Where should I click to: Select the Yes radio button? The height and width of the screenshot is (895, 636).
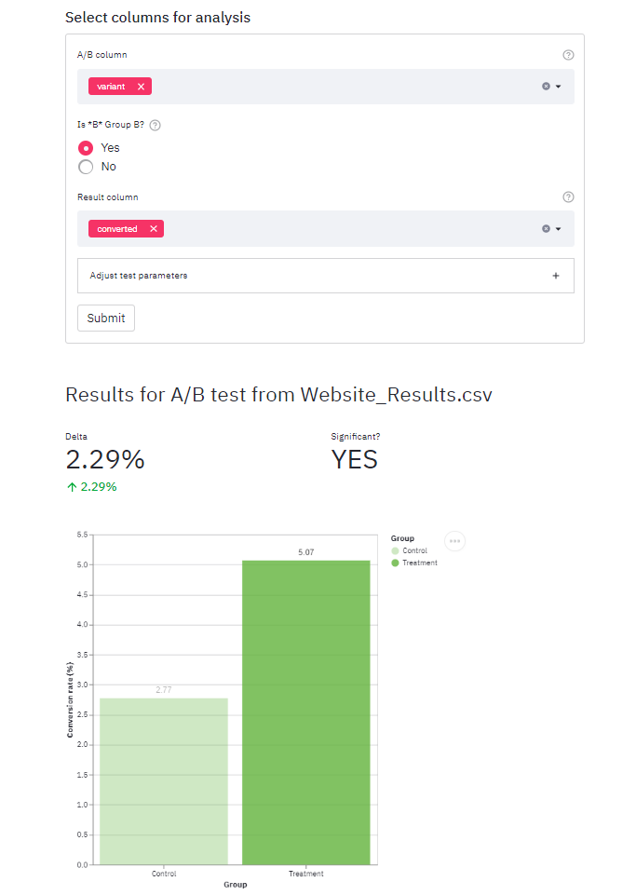(x=86, y=147)
